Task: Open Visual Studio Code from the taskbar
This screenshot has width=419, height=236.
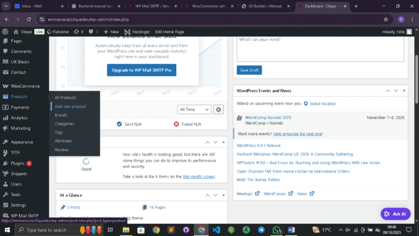Action: click(216, 230)
